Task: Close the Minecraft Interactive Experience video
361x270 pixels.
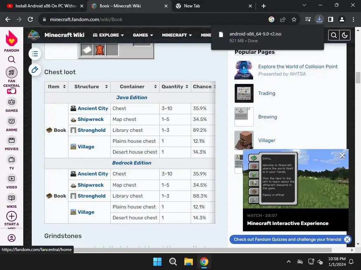Action: pos(342,156)
